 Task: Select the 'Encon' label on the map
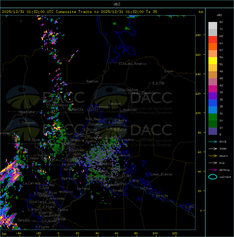click(169, 71)
